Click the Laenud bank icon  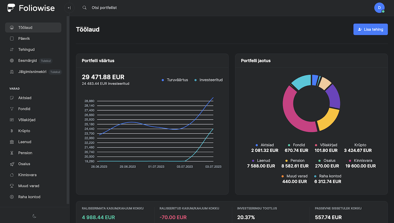[12, 142]
